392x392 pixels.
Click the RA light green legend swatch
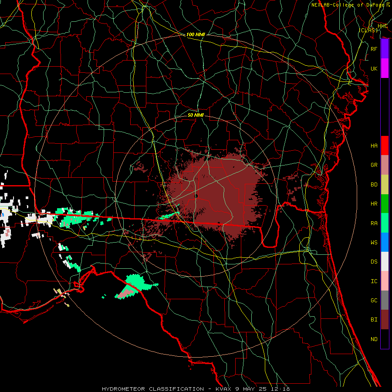pos(385,223)
